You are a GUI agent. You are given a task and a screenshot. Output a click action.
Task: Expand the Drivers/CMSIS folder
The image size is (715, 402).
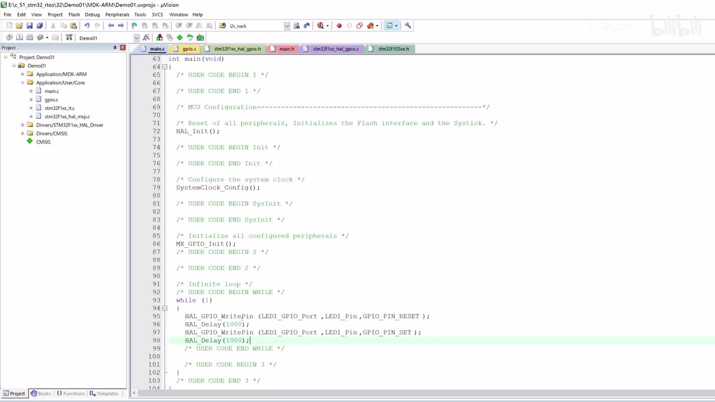pyautogui.click(x=22, y=133)
